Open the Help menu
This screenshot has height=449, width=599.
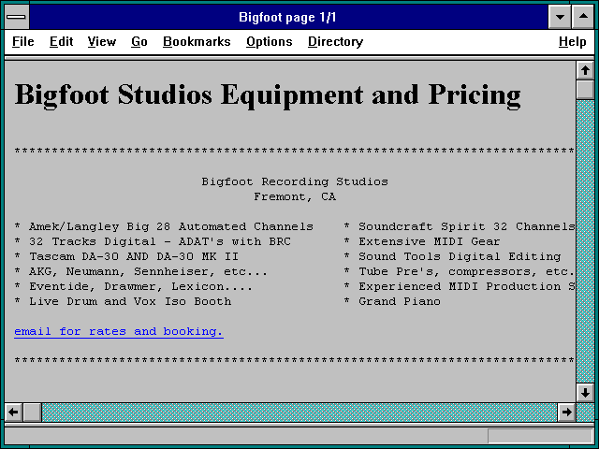tap(572, 41)
